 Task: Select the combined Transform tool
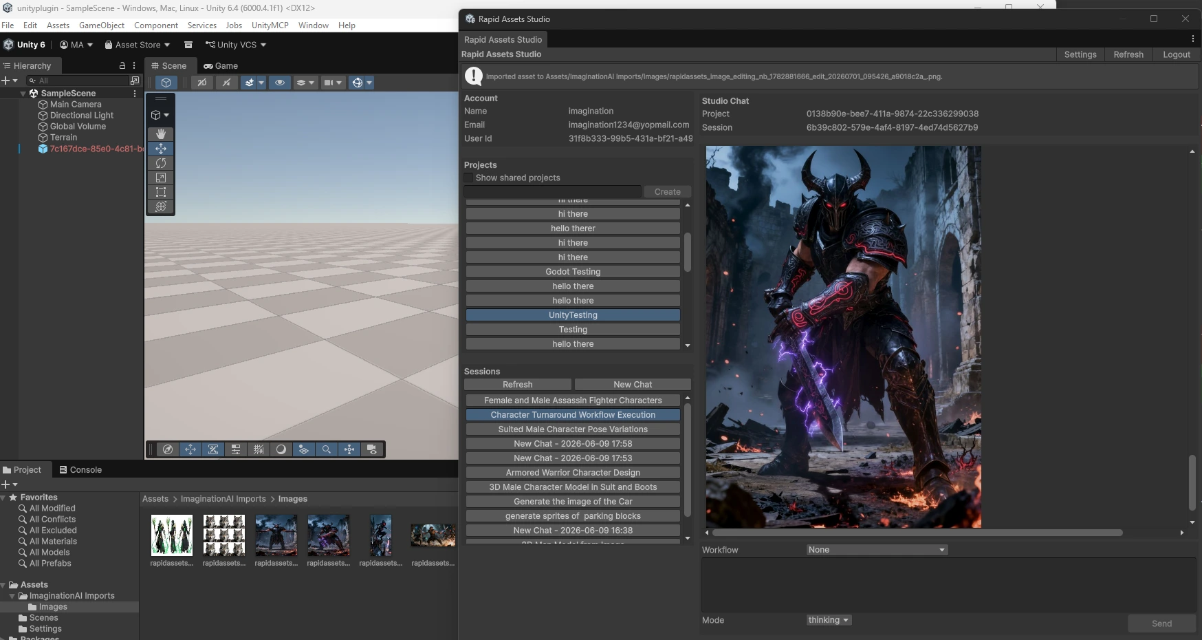click(161, 206)
